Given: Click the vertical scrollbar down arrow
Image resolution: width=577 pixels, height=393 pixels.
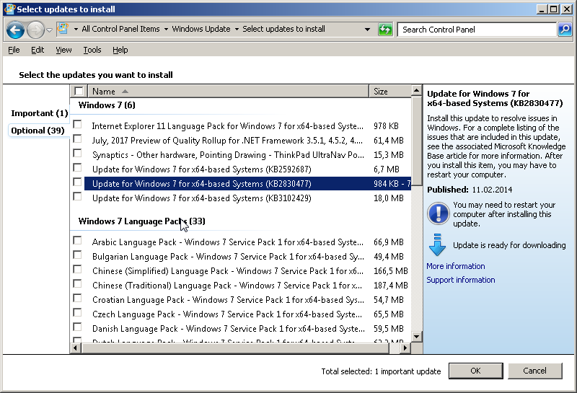Looking at the screenshot, I should [417, 336].
